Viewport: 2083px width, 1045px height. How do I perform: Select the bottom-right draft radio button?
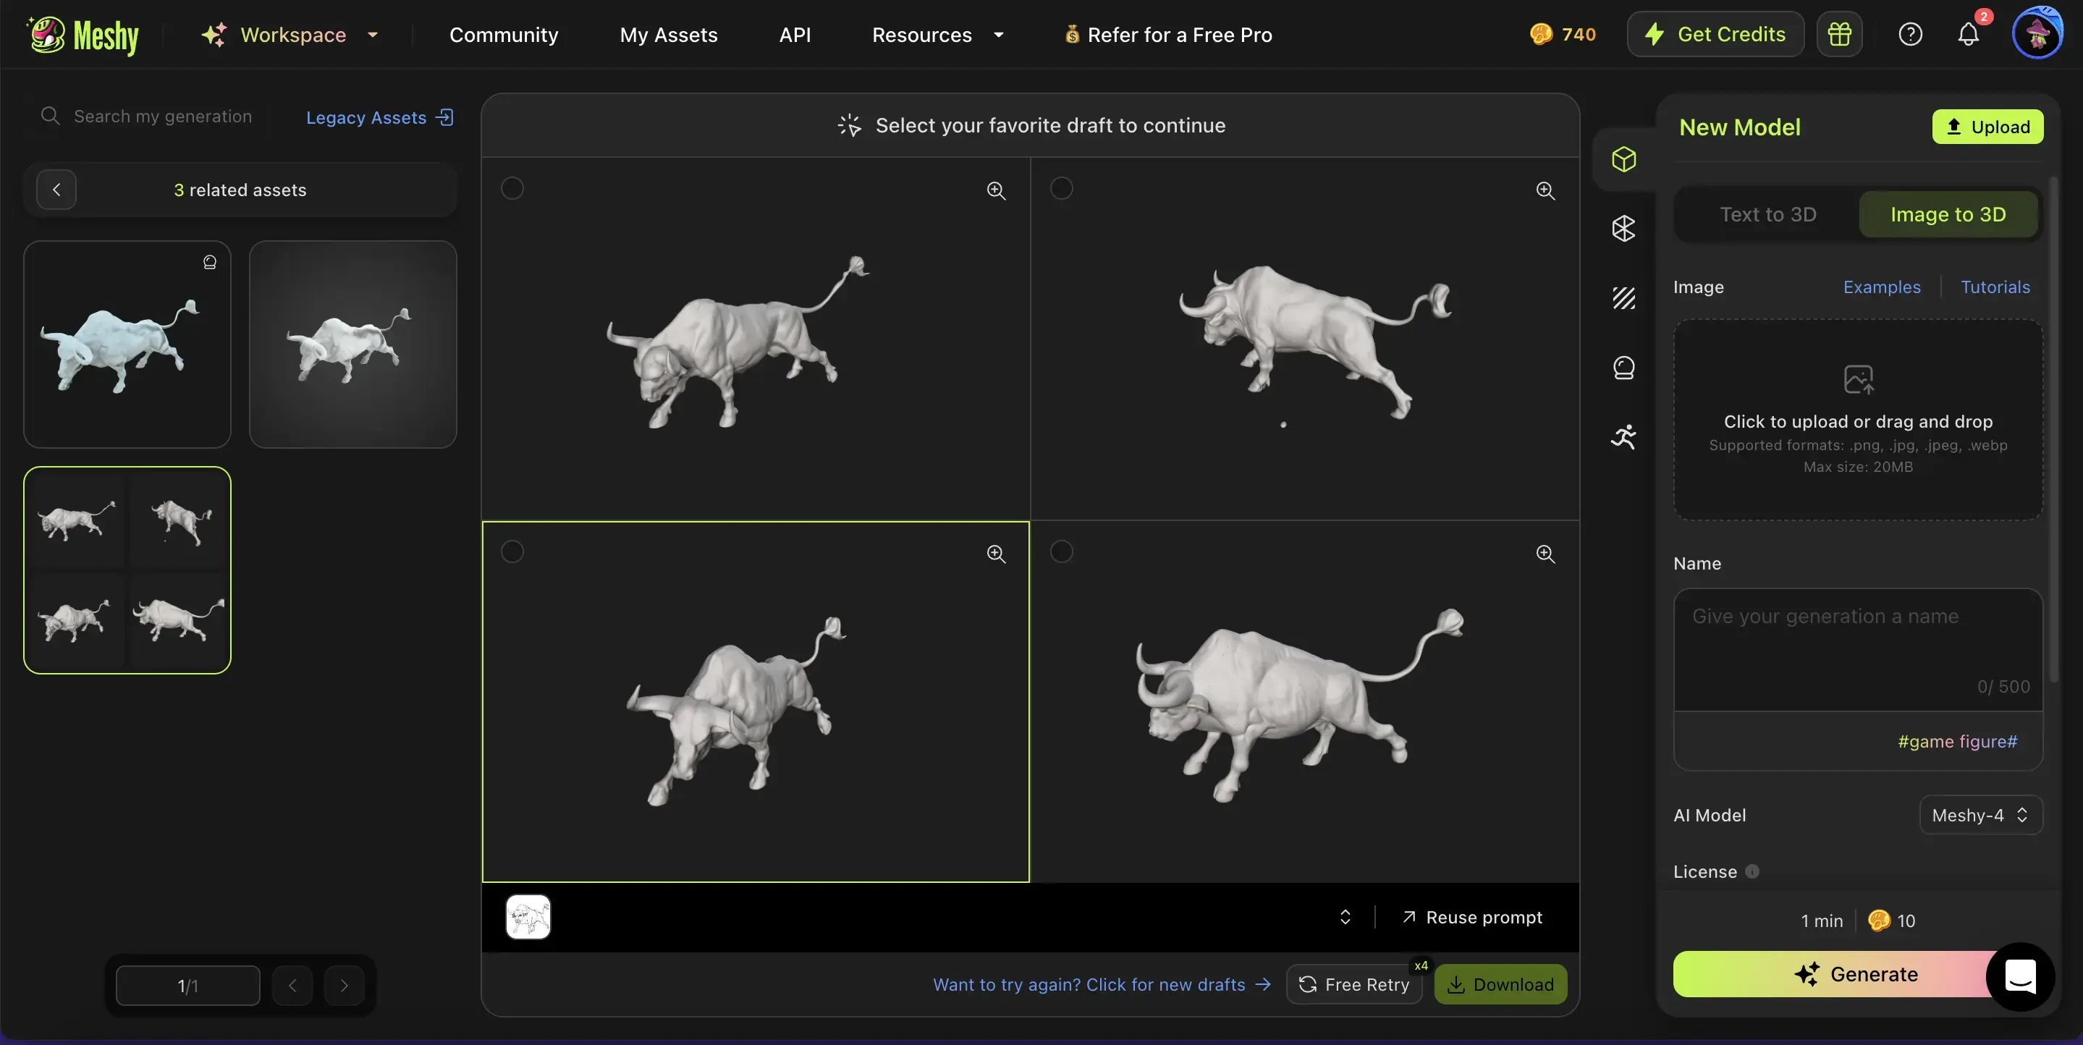[x=1062, y=551]
